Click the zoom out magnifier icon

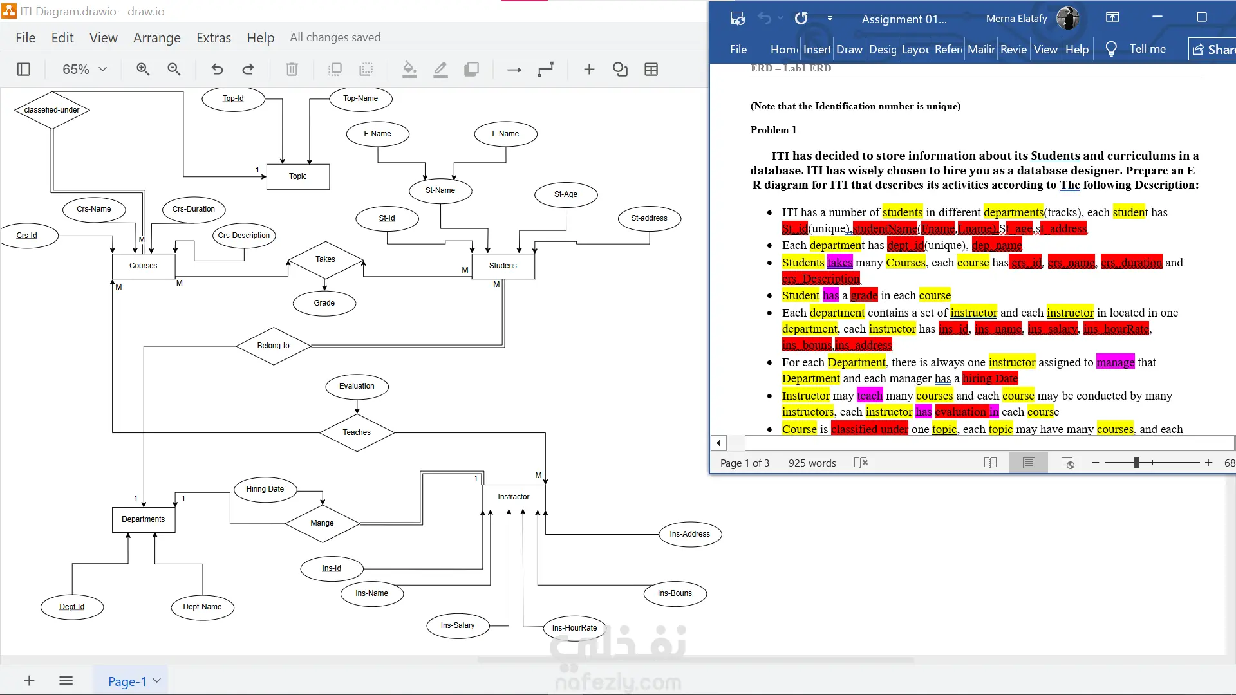(x=174, y=69)
